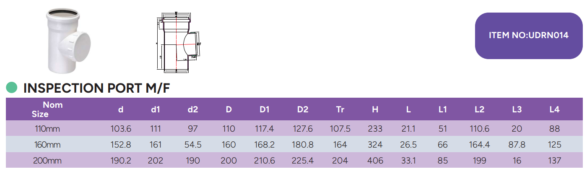This screenshot has width=587, height=174.
Task: Click the H column header
Action: 375,110
